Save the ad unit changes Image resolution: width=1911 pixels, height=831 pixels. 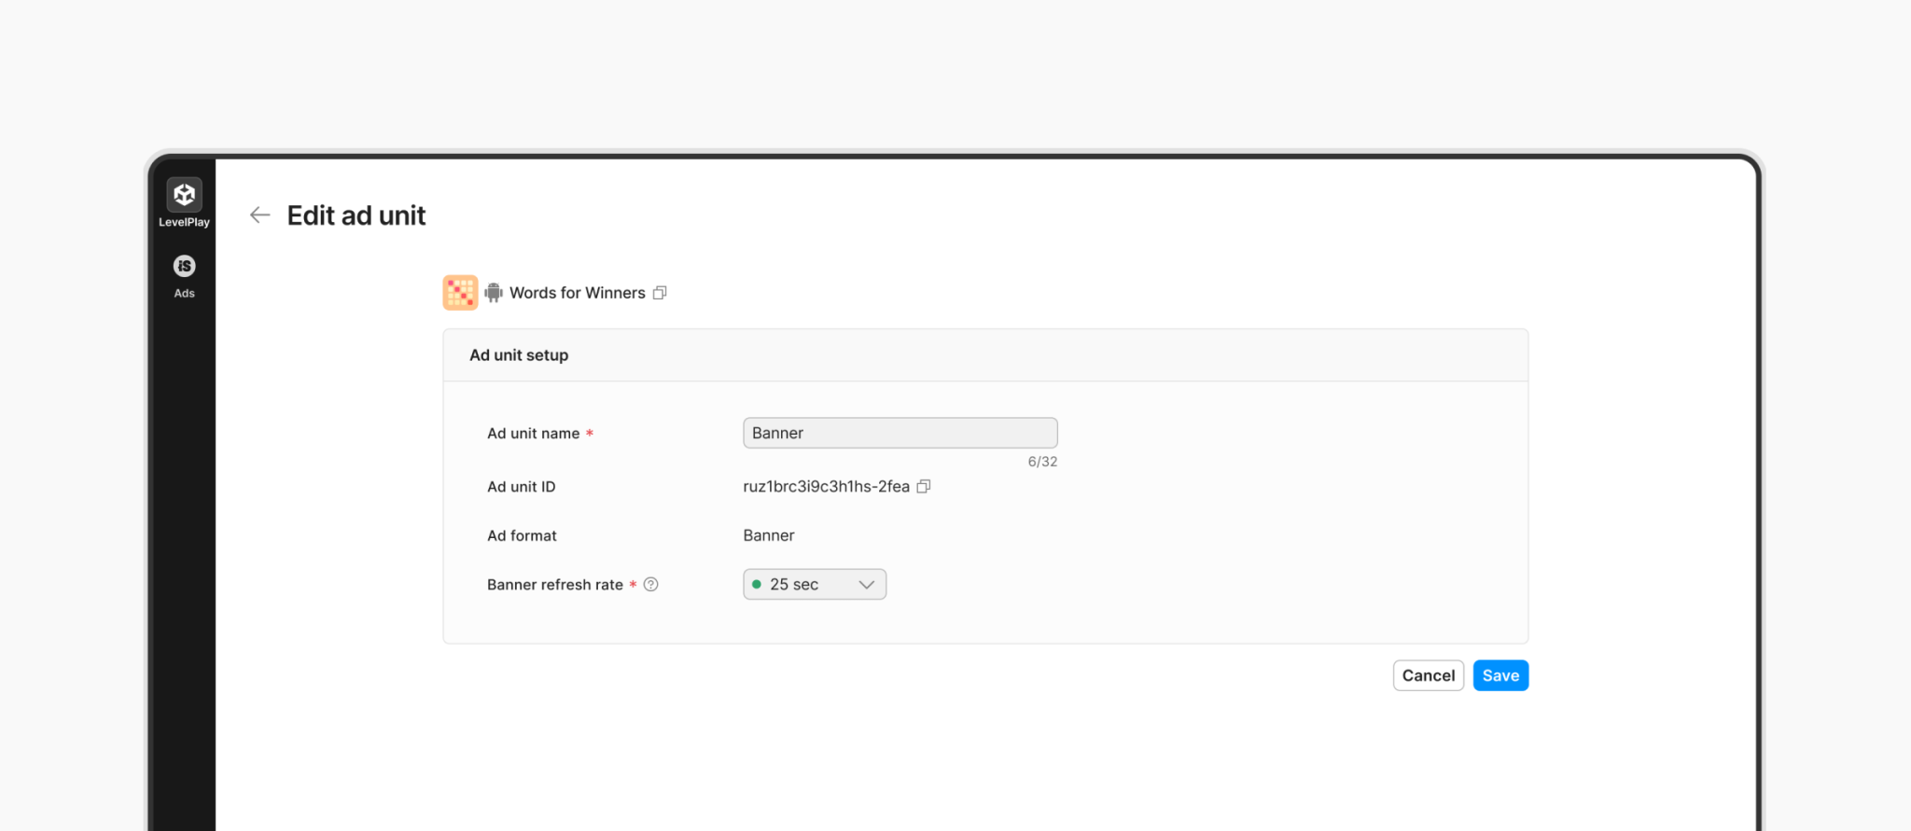click(x=1500, y=676)
